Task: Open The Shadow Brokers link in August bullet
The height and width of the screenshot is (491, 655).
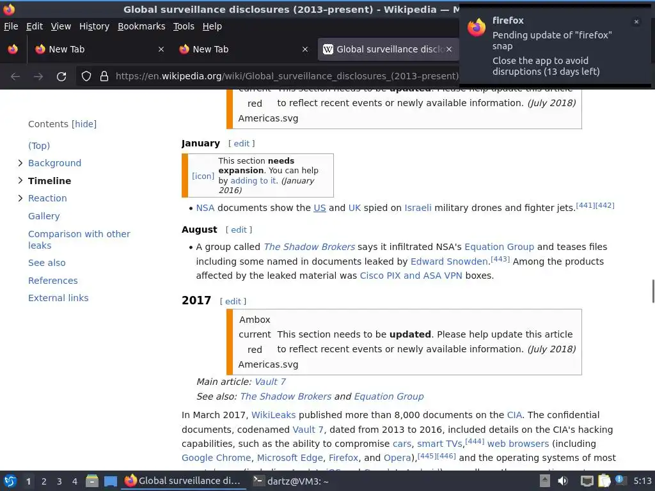Action: click(x=309, y=247)
